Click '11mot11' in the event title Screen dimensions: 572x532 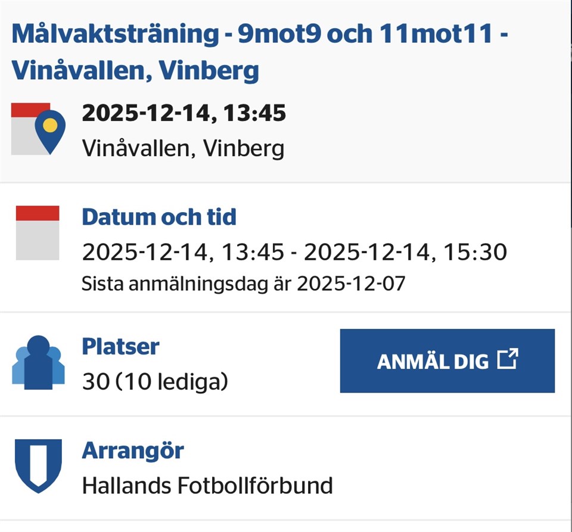(x=435, y=34)
